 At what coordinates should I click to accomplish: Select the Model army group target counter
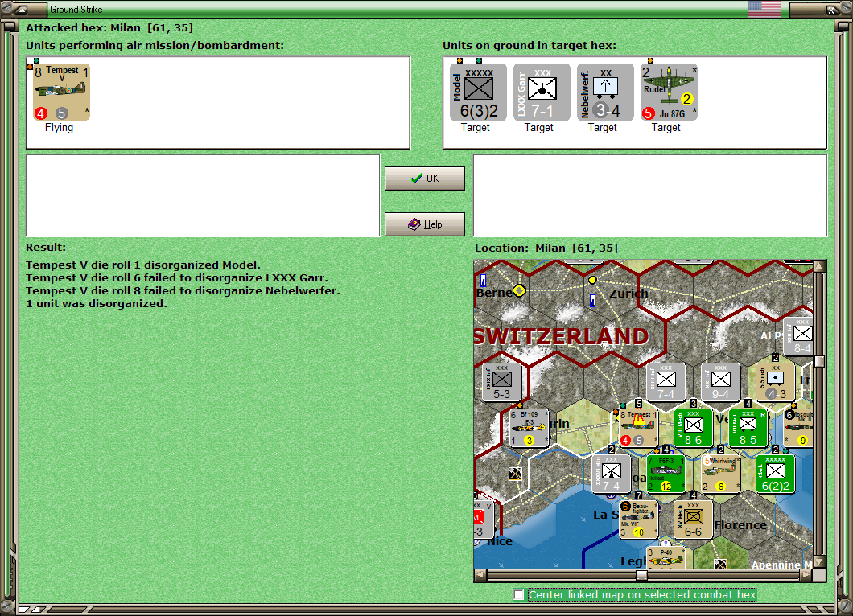click(x=478, y=92)
